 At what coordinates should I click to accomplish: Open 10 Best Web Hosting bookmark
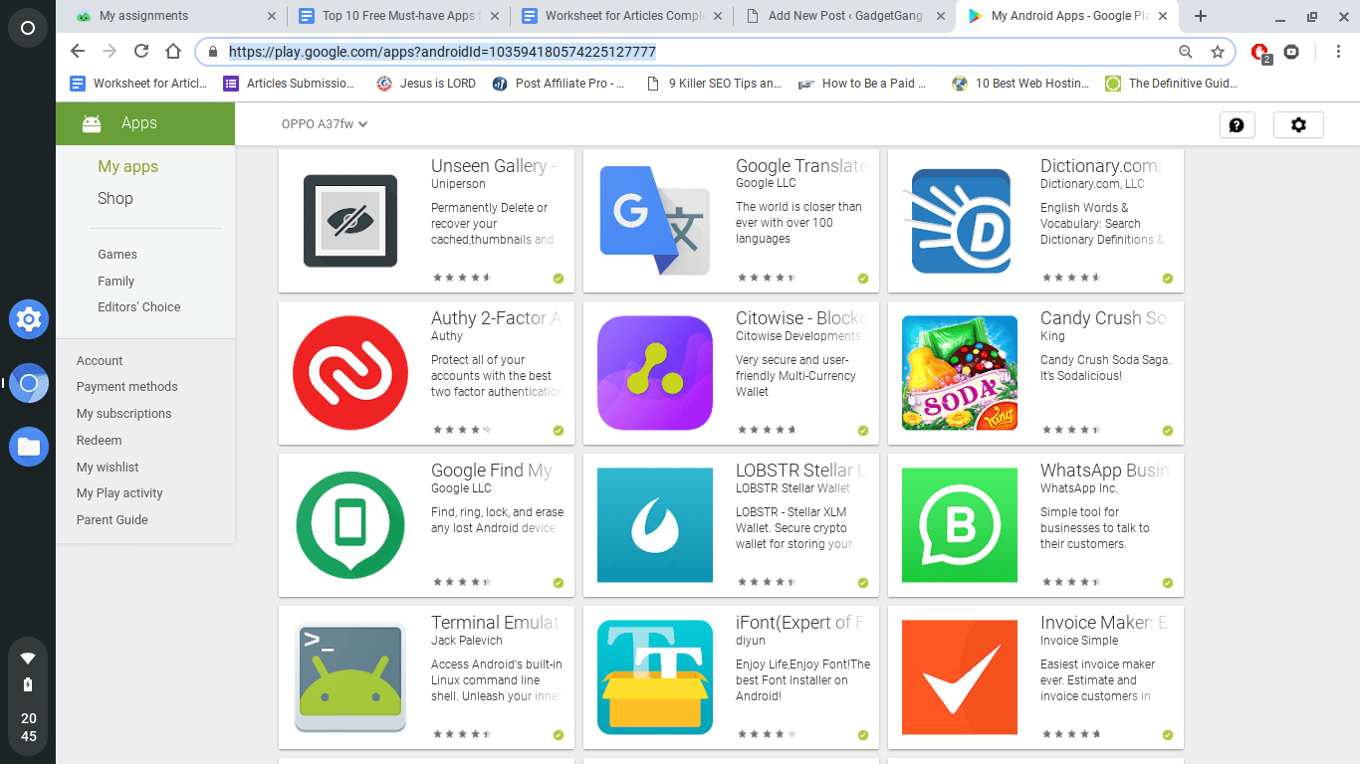coord(1020,84)
